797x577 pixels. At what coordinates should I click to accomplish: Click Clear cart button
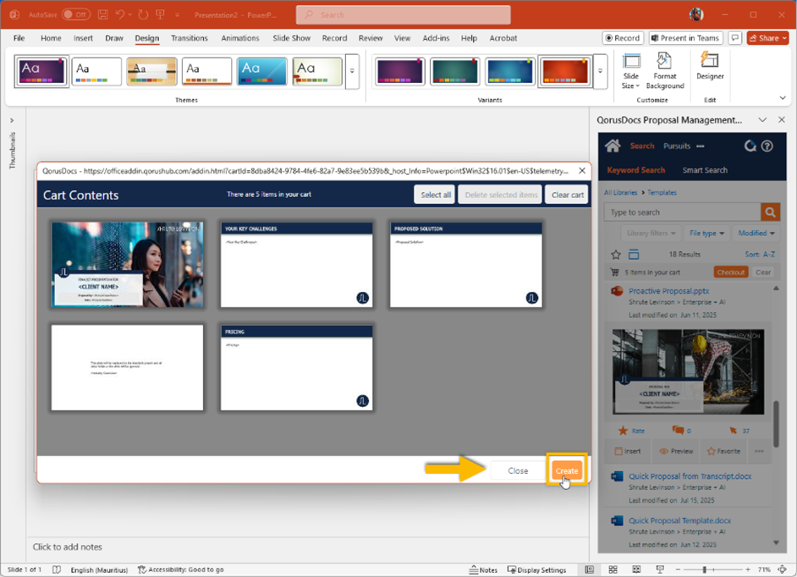point(567,195)
